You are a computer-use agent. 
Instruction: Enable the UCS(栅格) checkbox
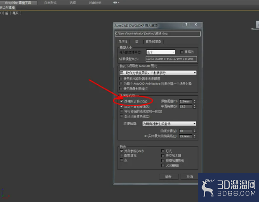click(163, 165)
